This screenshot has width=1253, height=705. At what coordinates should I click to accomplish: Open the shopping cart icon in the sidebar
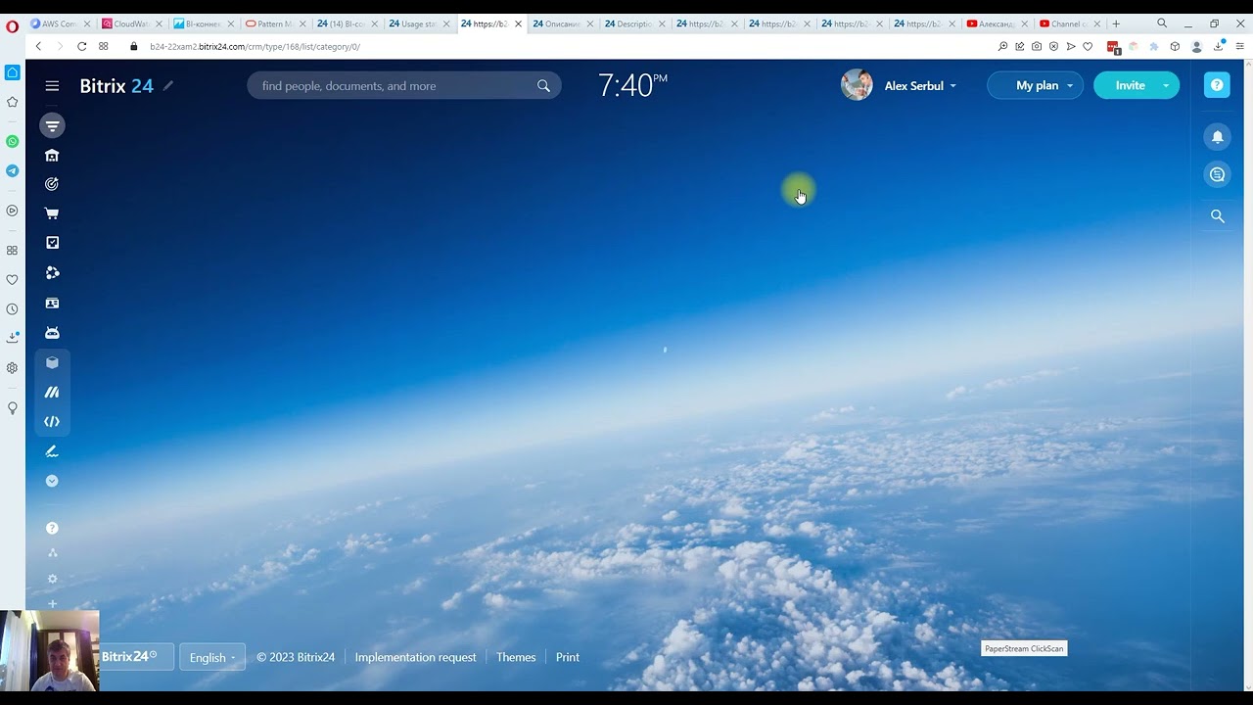(x=52, y=213)
